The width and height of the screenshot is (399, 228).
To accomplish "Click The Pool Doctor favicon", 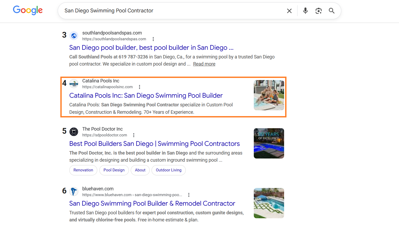I will (74, 132).
